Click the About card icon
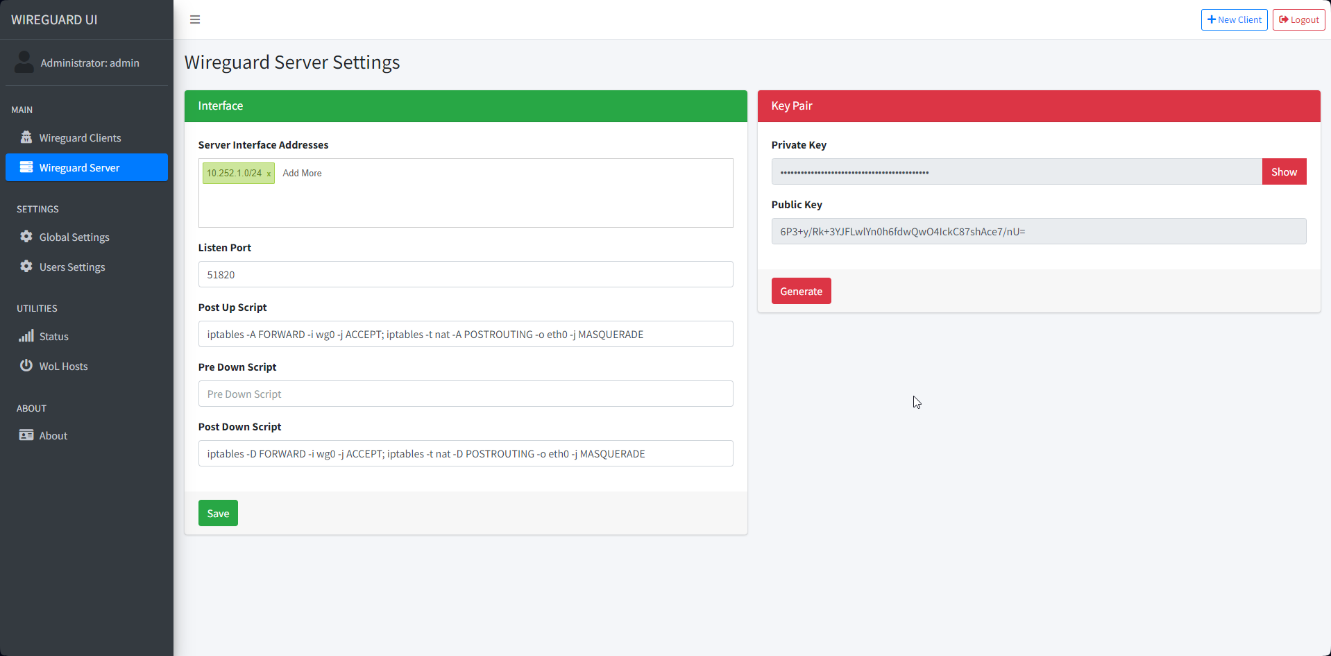This screenshot has height=656, width=1331. point(26,435)
